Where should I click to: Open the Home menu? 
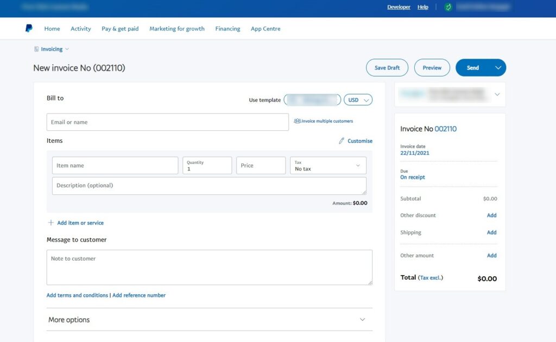click(x=52, y=29)
